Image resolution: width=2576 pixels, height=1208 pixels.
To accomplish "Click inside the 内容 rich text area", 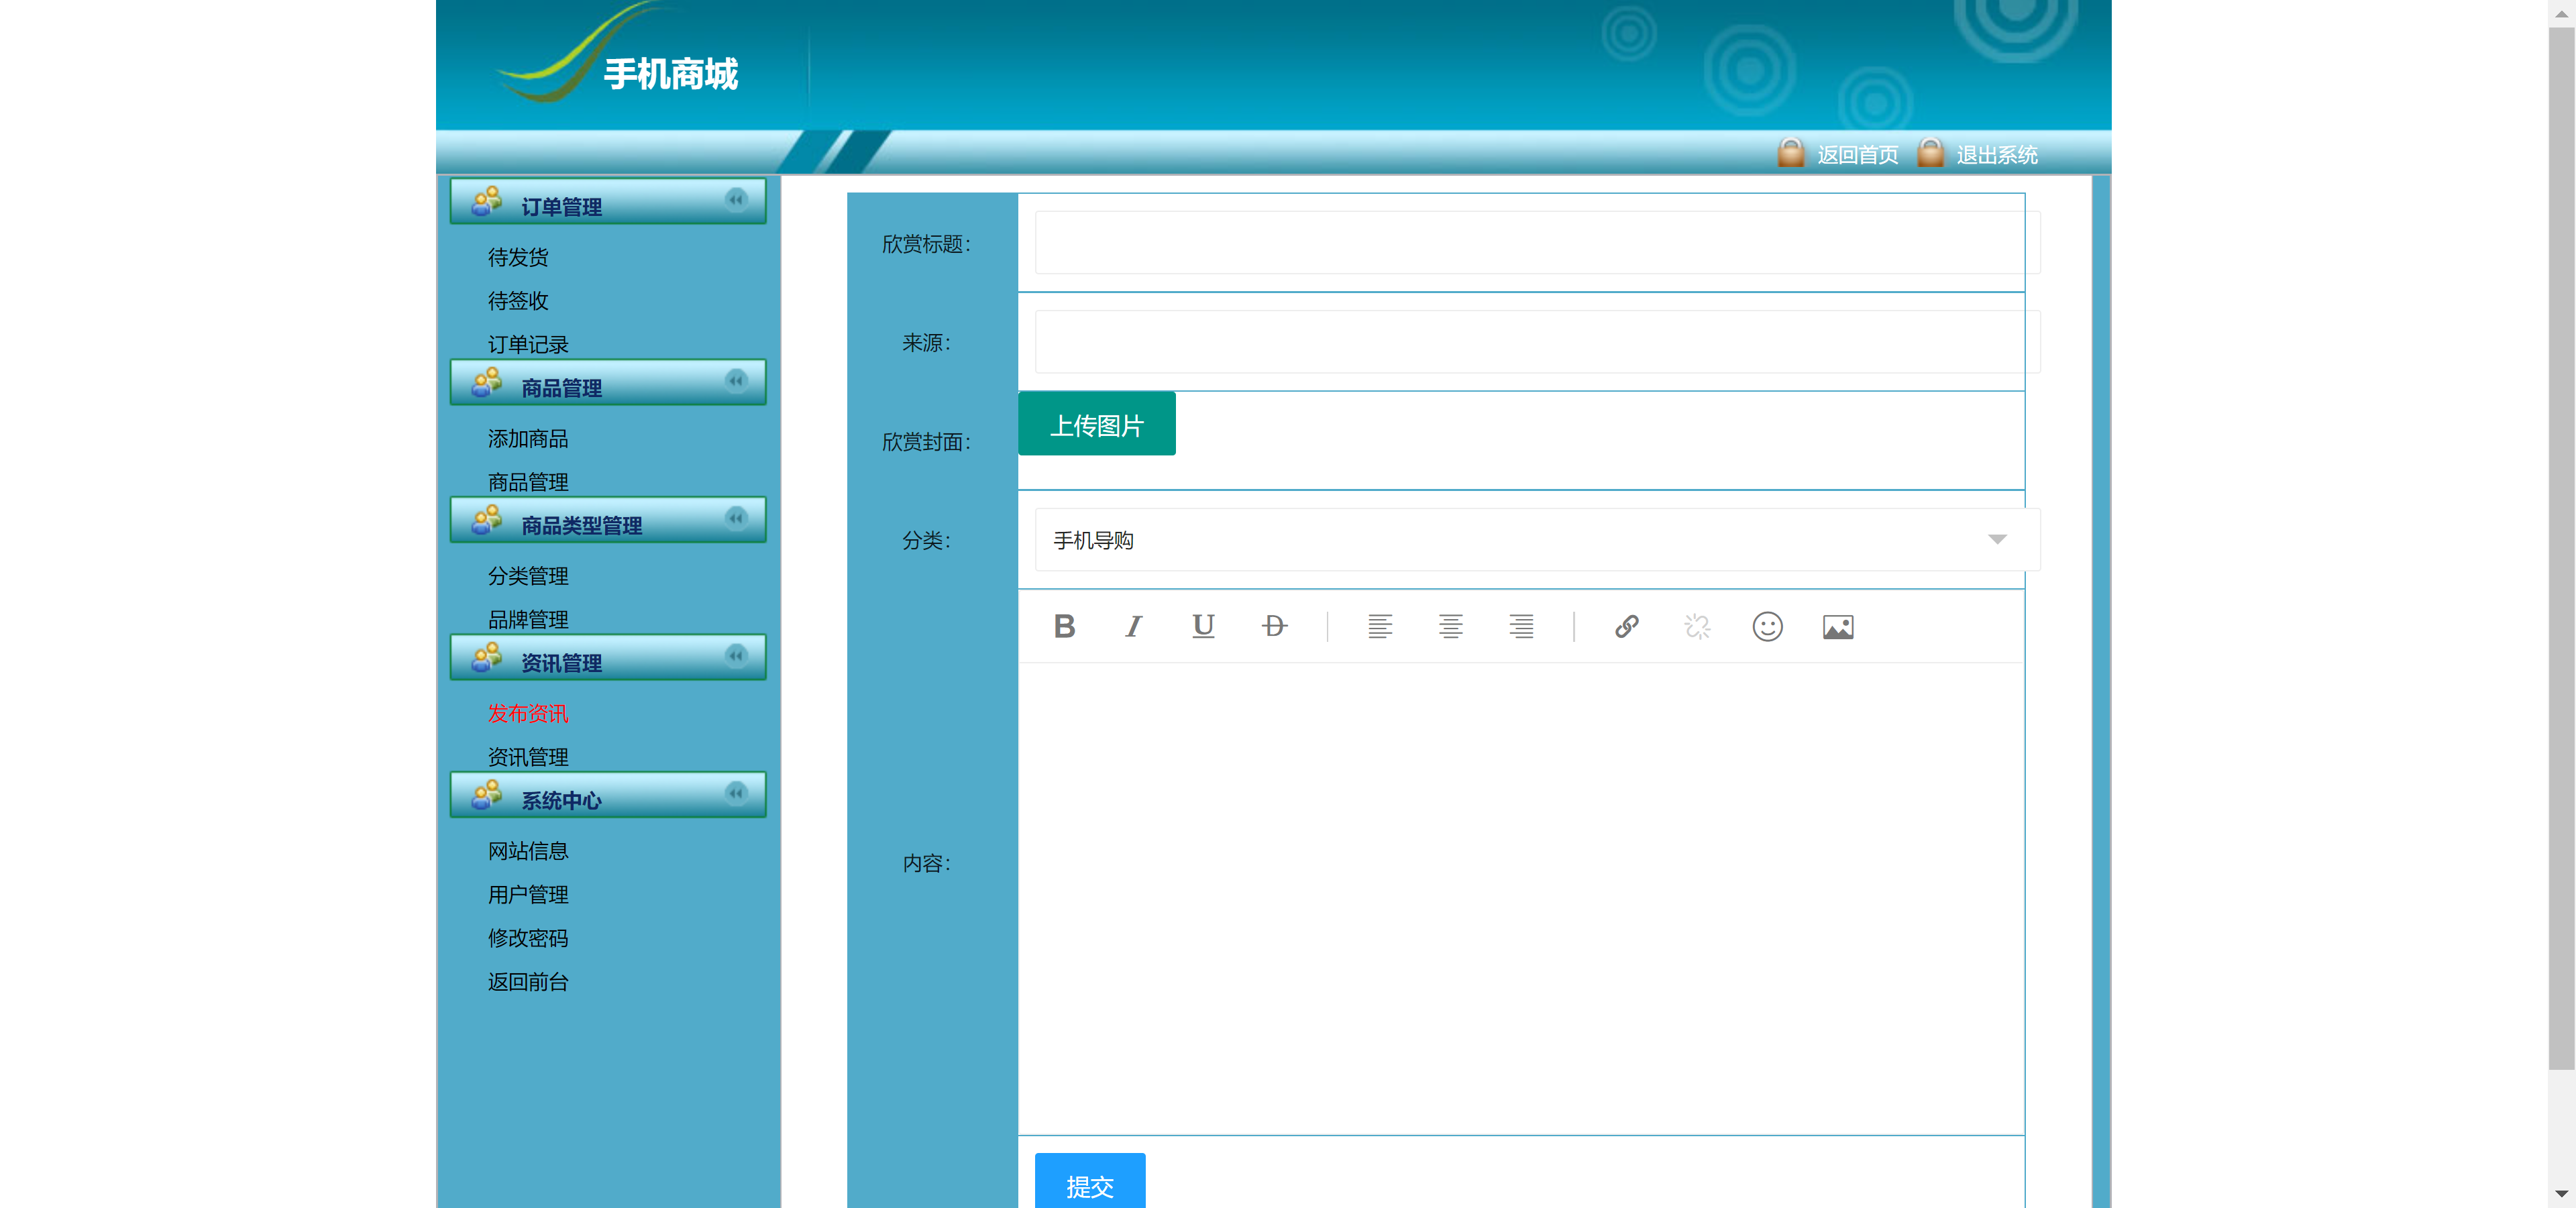I will [x=1521, y=898].
